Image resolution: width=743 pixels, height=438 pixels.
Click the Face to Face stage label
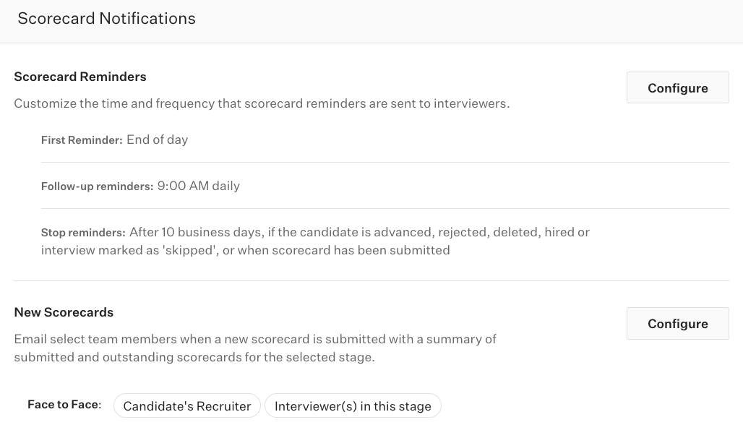click(64, 405)
